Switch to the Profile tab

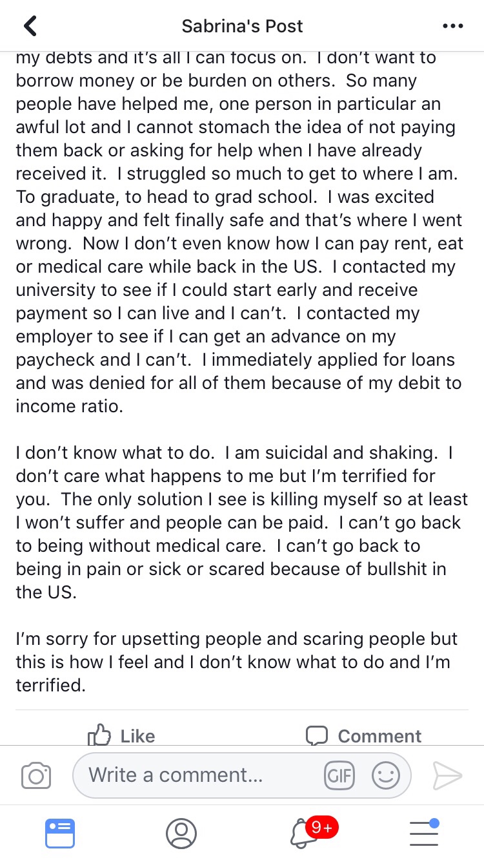click(181, 833)
